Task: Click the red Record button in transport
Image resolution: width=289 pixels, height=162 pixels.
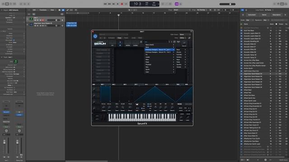Action: pyautogui.click(x=122, y=4)
